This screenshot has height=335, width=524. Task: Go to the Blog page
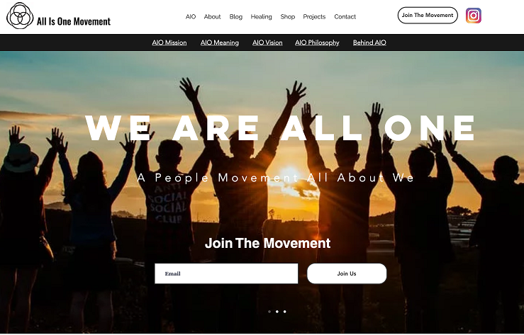click(x=236, y=17)
